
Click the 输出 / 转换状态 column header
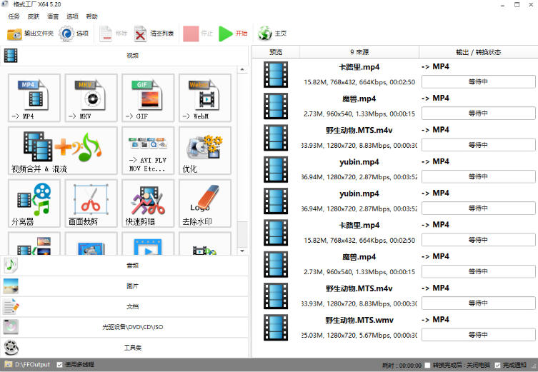point(478,52)
